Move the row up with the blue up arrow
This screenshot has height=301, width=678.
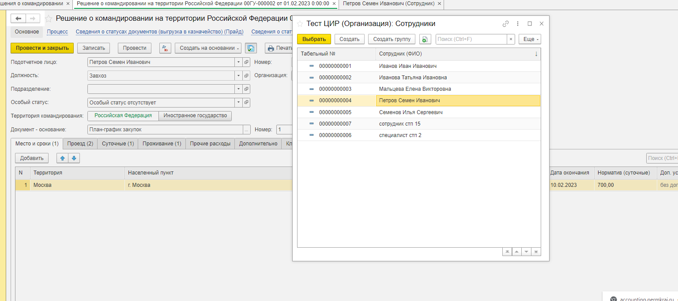click(x=62, y=158)
